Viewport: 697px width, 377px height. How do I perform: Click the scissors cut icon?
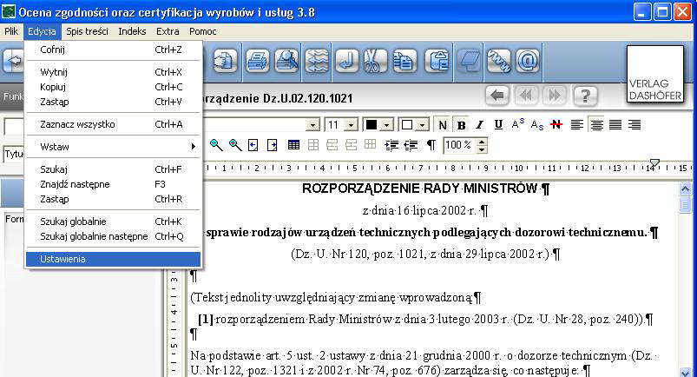coord(376,60)
